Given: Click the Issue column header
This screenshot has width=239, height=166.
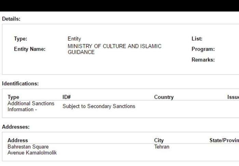Looking at the screenshot, I should point(233,97).
